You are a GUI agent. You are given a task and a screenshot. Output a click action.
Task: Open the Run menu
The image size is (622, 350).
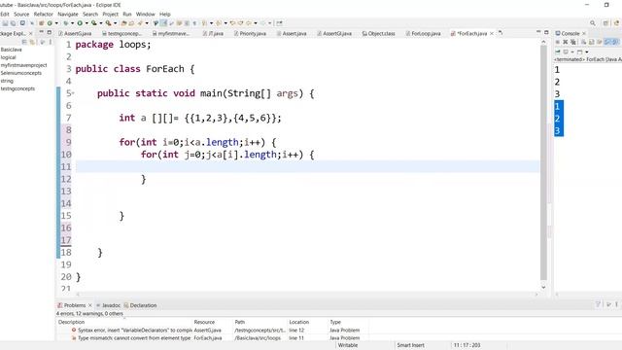(x=127, y=14)
